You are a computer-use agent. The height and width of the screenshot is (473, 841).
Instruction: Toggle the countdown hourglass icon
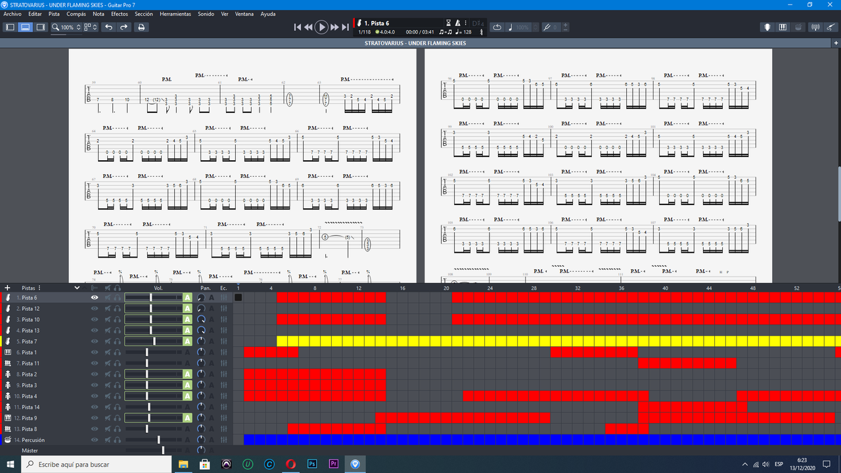tap(449, 23)
